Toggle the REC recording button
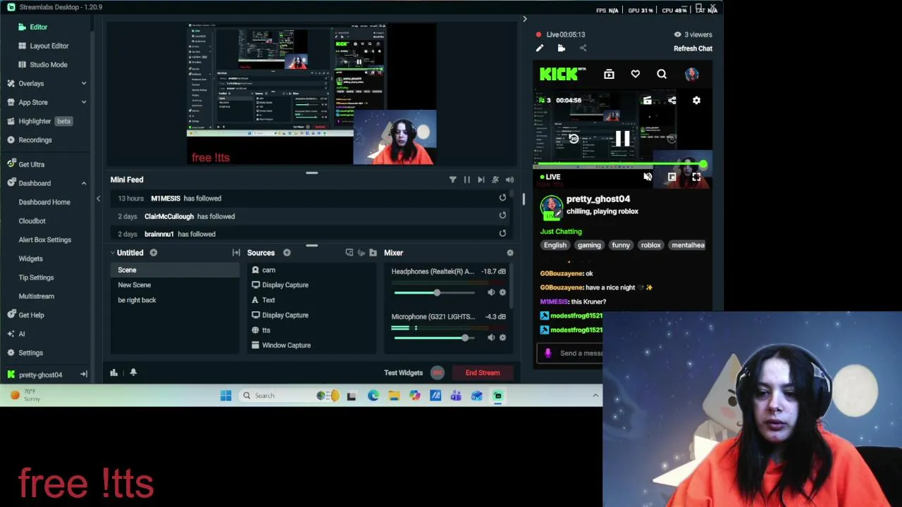This screenshot has width=902, height=507. pyautogui.click(x=438, y=373)
